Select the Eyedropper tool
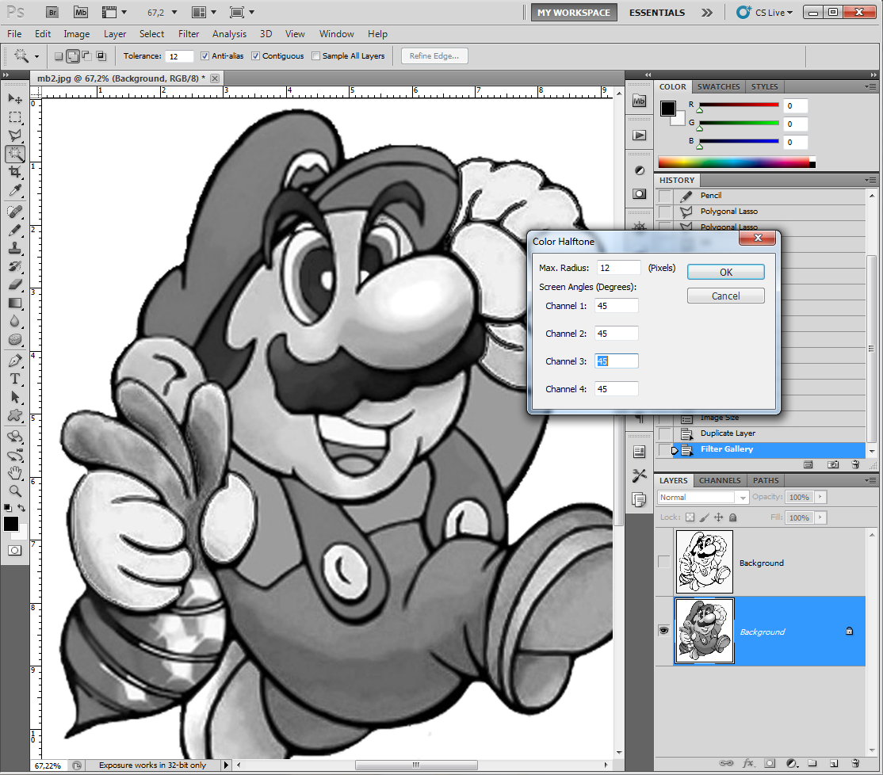Screen dimensions: 883x775 pos(15,191)
